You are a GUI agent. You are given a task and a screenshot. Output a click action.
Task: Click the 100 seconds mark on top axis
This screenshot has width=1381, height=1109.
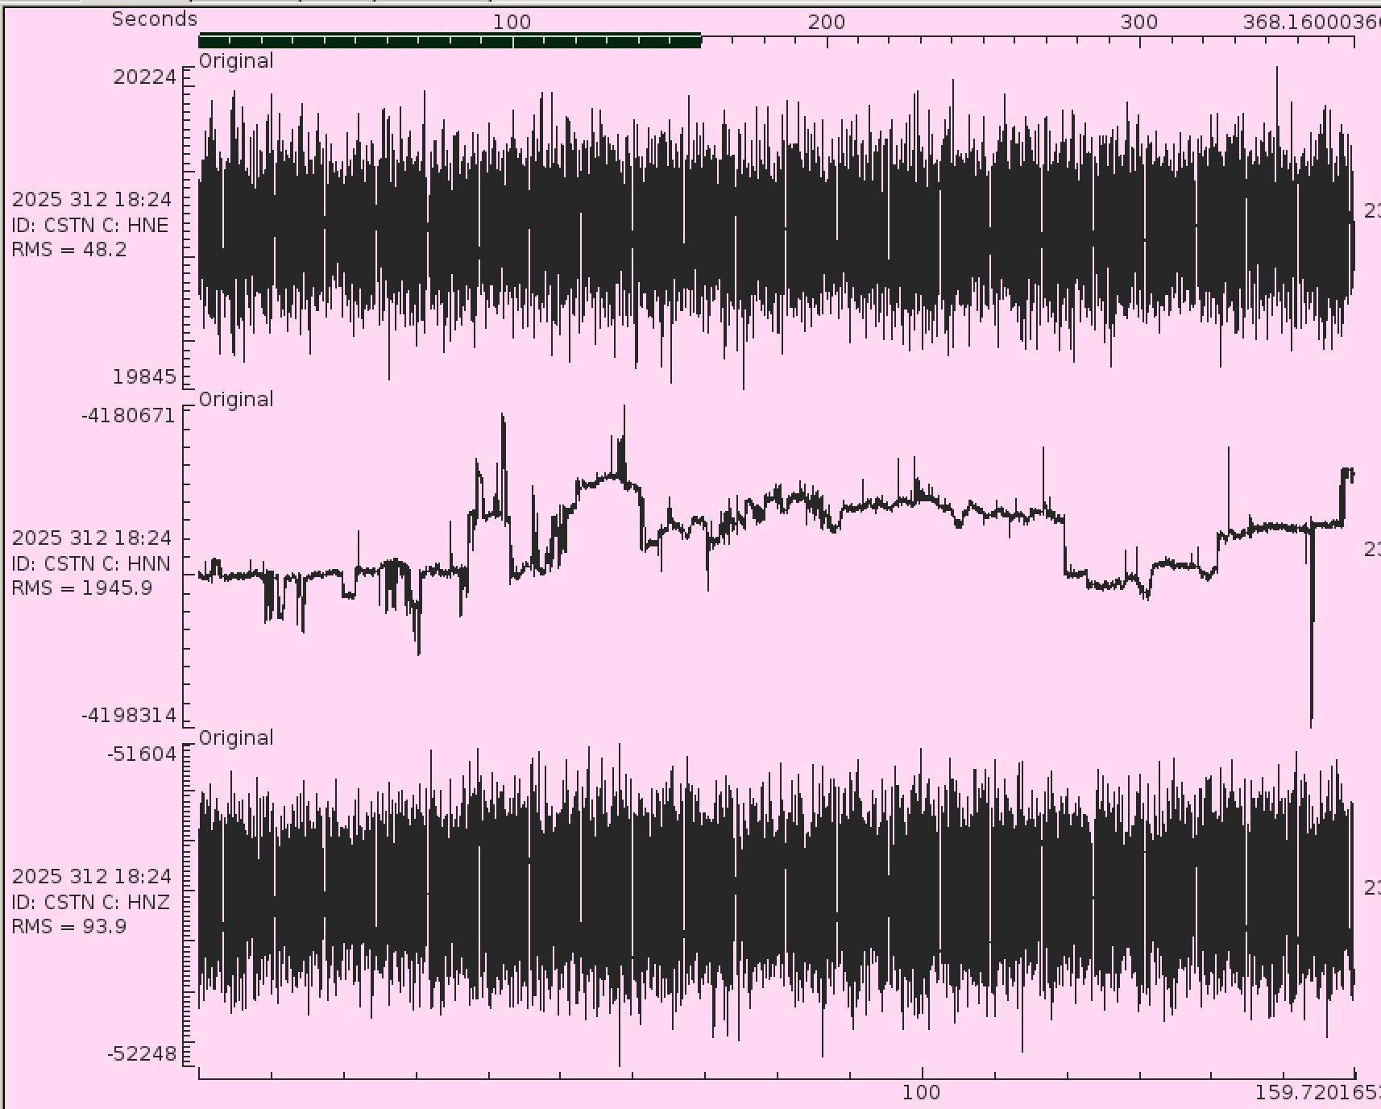click(x=512, y=22)
